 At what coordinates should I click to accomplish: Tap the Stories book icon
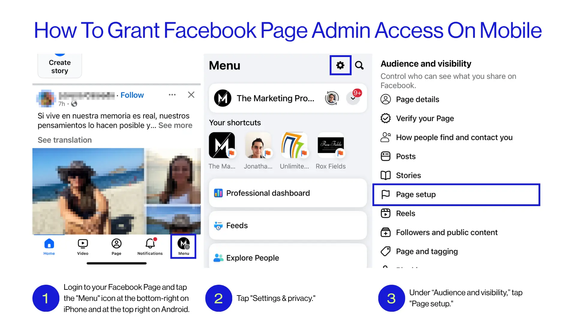385,175
